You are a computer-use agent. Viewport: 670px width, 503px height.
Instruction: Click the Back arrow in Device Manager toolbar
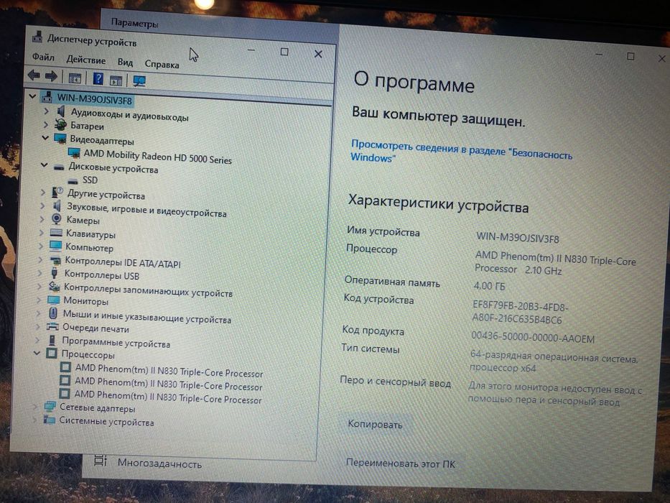pos(34,75)
